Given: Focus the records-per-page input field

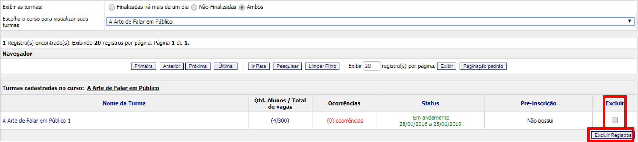Looking at the screenshot, I should [x=372, y=66].
